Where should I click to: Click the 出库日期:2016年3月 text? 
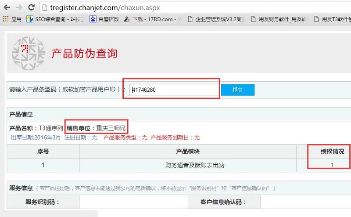pyautogui.click(x=36, y=137)
